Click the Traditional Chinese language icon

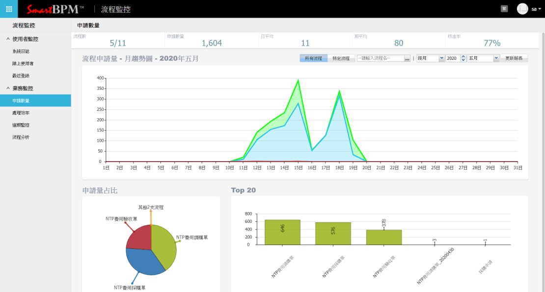pos(504,9)
